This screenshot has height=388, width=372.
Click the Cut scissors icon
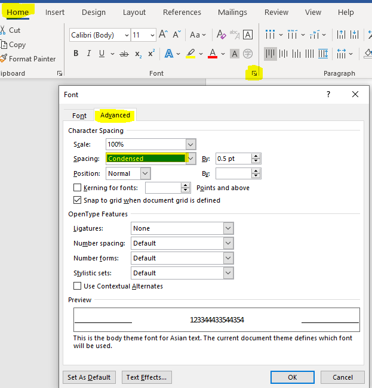tap(2, 30)
